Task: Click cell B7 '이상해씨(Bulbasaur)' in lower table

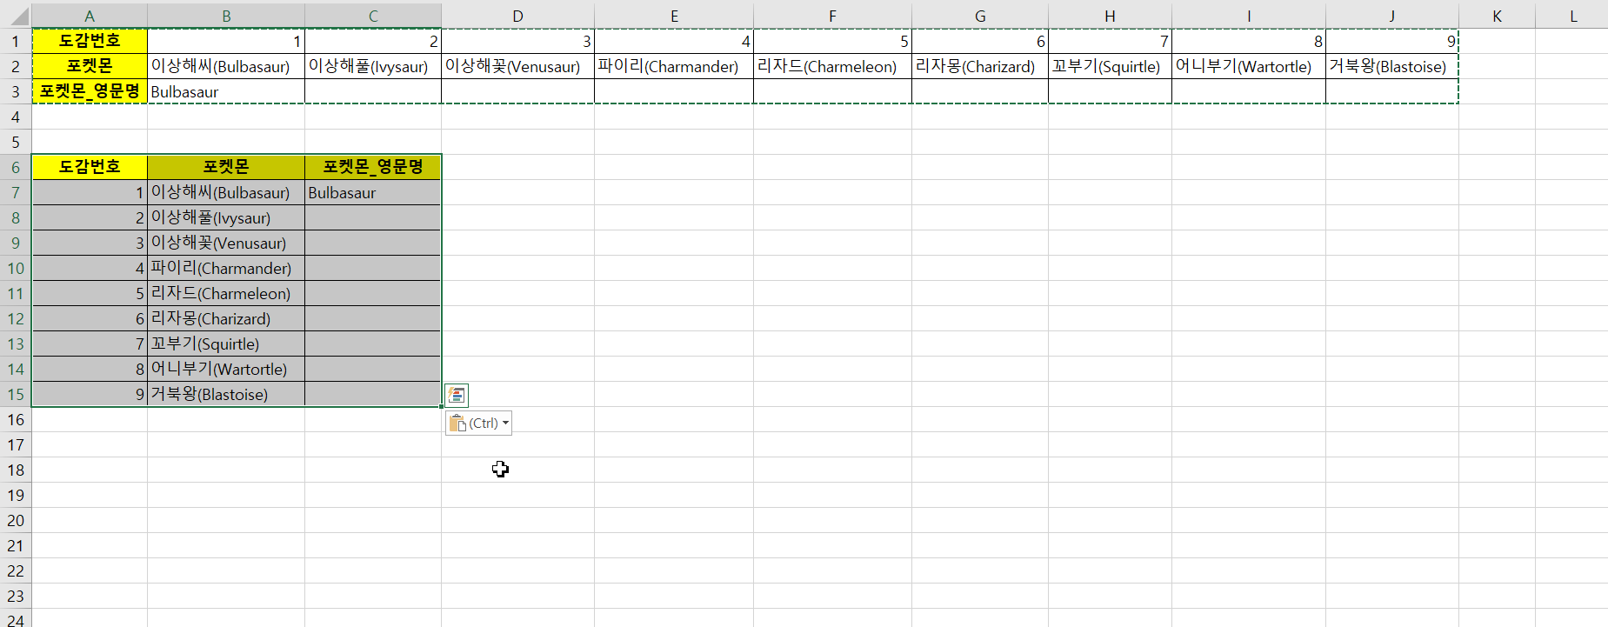Action: coord(226,192)
